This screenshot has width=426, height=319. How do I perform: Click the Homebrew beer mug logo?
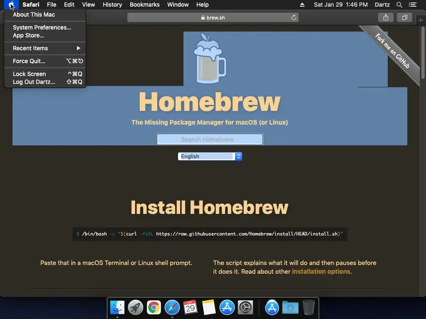point(210,58)
